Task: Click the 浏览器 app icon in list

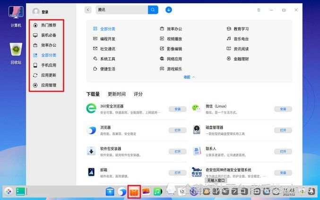Action: point(91,130)
